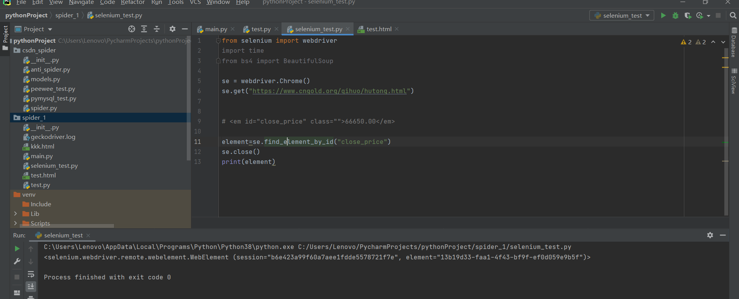Go to previous highlighted error arrow
Viewport: 739px width, 299px height.
point(713,42)
